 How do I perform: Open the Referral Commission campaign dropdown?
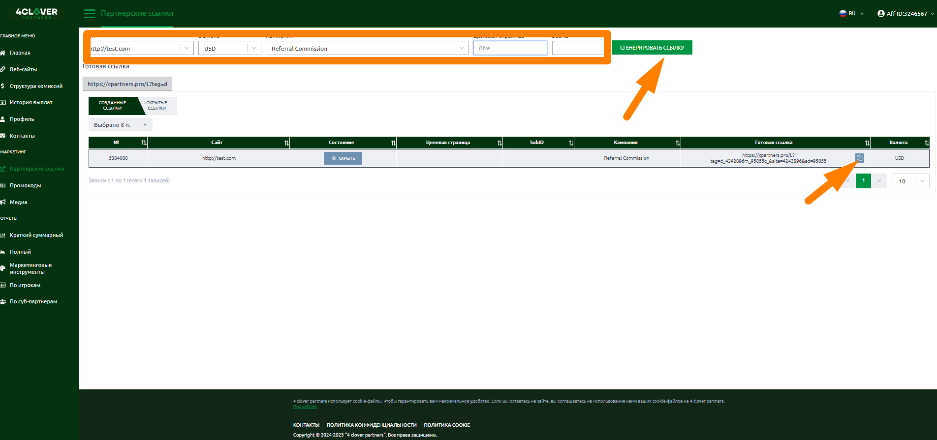tap(367, 48)
